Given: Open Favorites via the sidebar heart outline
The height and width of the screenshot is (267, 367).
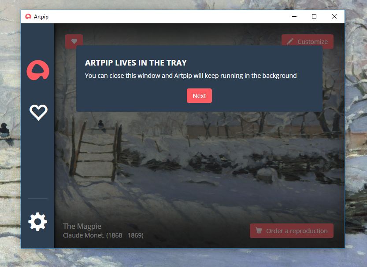Looking at the screenshot, I should click(x=38, y=112).
